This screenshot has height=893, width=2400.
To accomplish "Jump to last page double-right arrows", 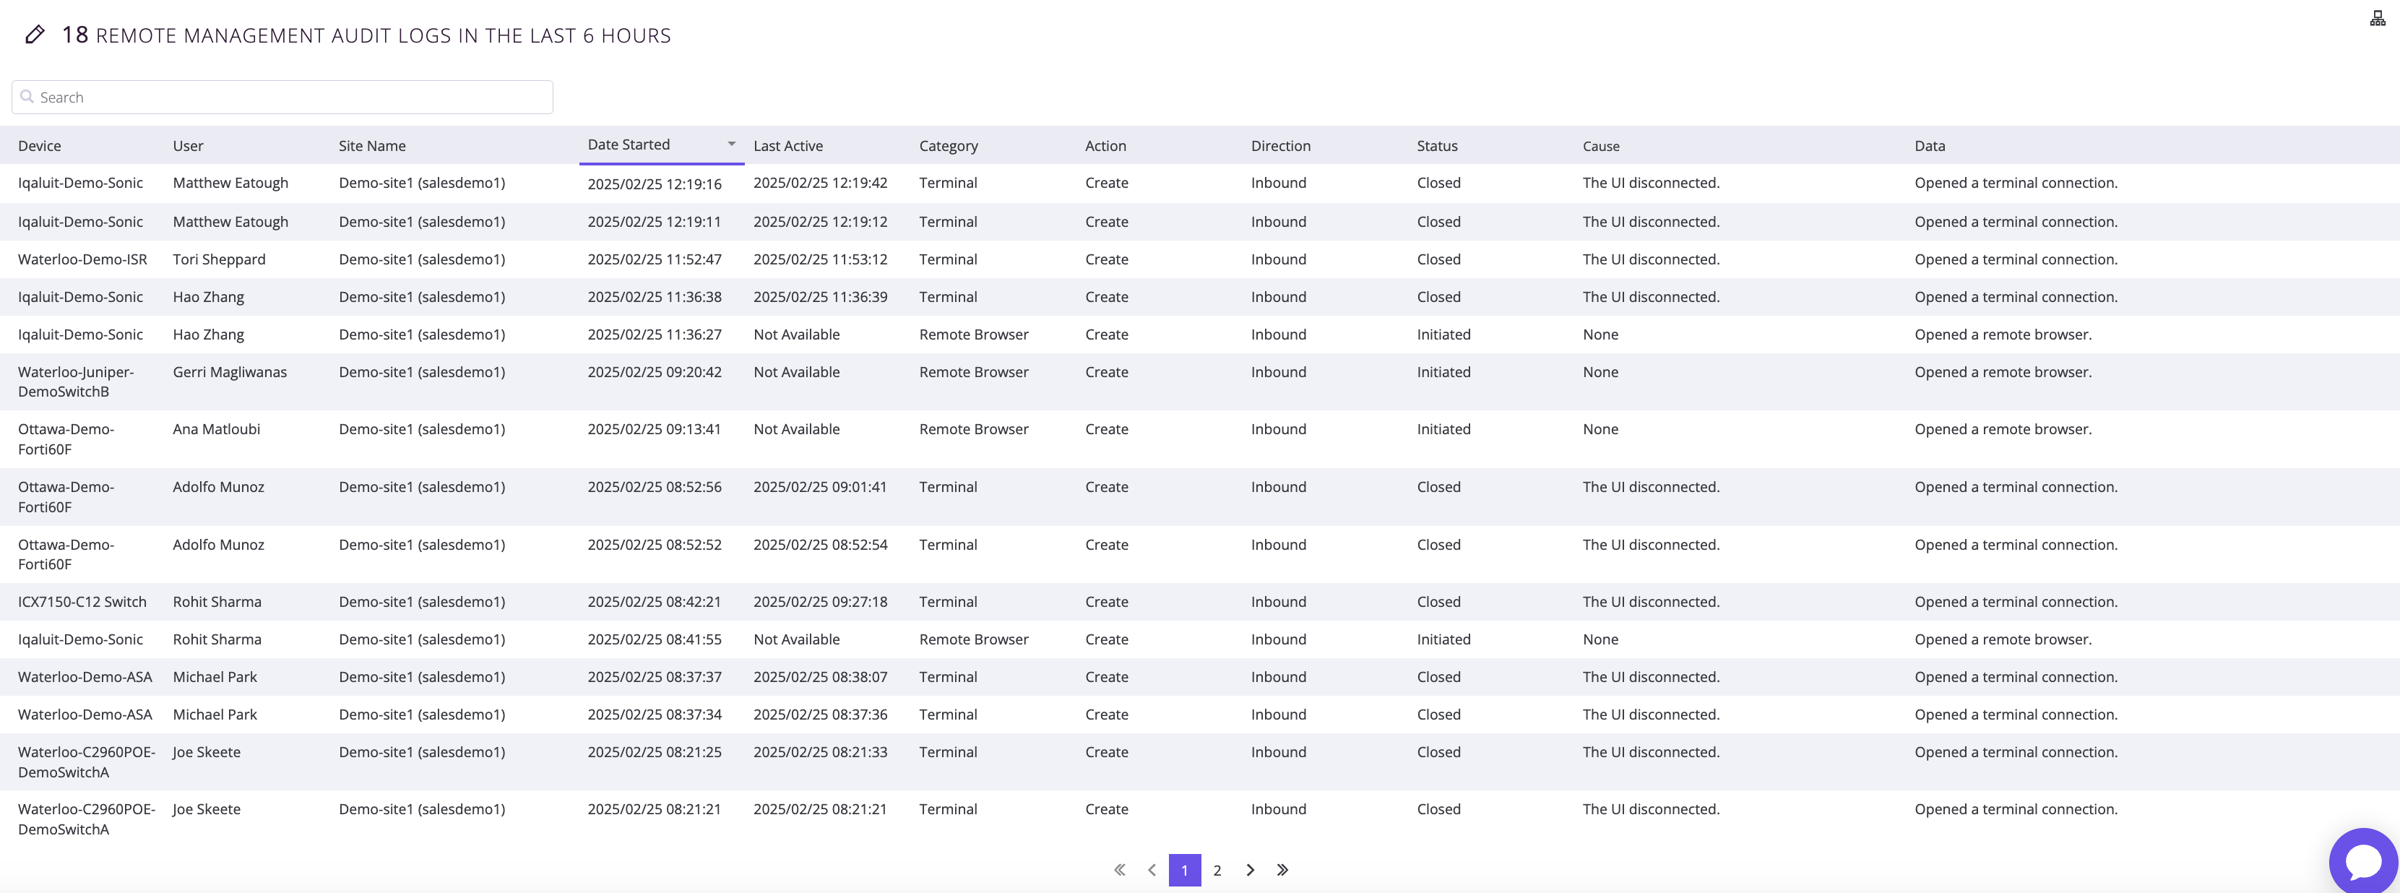I will click(1283, 870).
